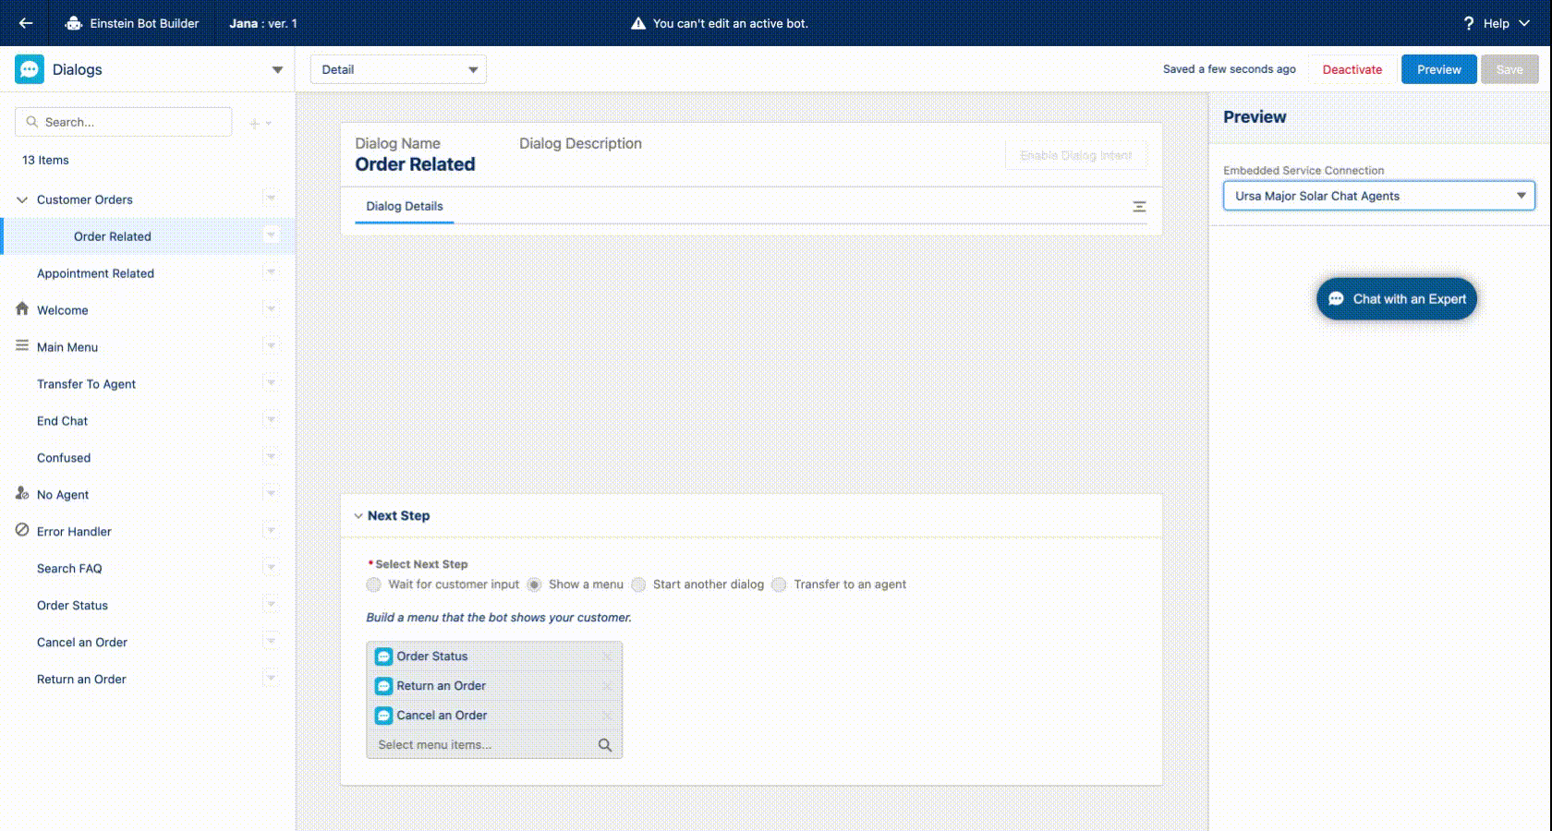Click the search magnifier in menu items
1552x831 pixels.
[x=605, y=745]
